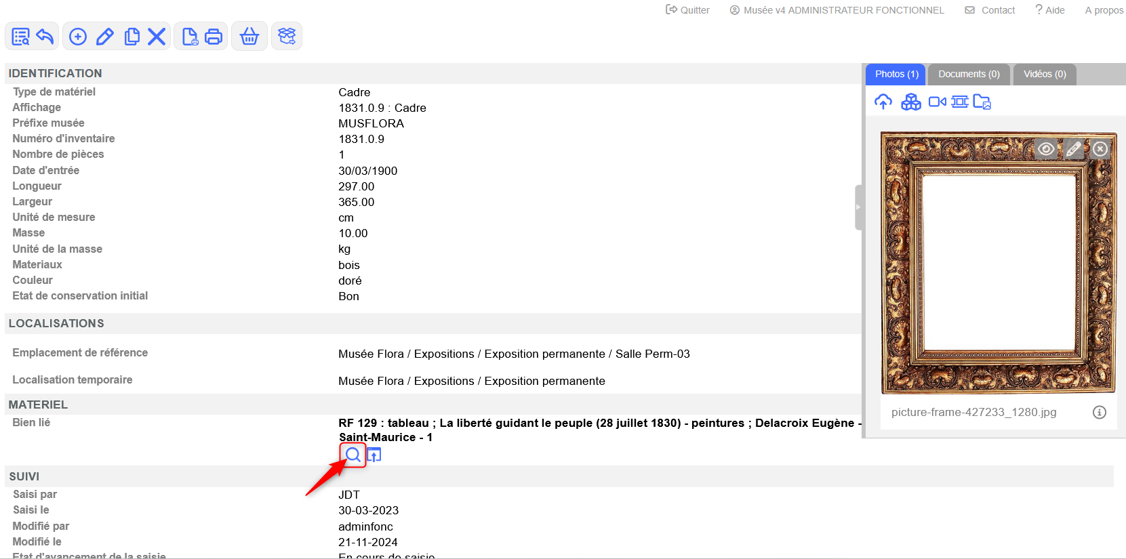Click the pencil edit icon in toolbar
The height and width of the screenshot is (559, 1126).
[x=104, y=37]
